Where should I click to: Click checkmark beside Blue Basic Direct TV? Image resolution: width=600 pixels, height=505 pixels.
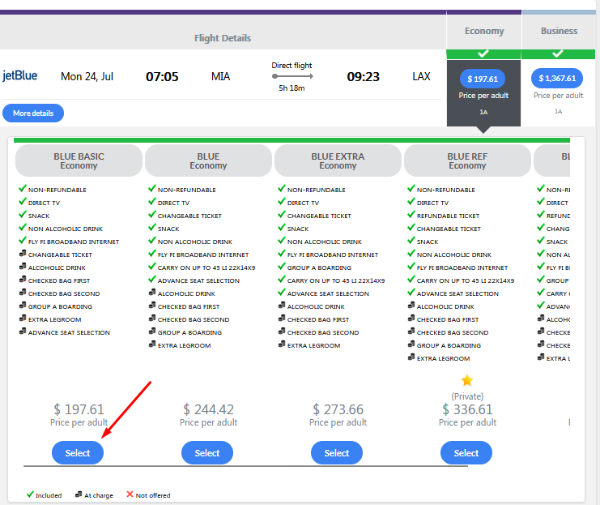(23, 202)
